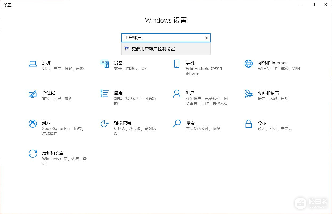Open the 网络和 Internet globe icon
The width and height of the screenshot is (332, 214).
click(248, 64)
